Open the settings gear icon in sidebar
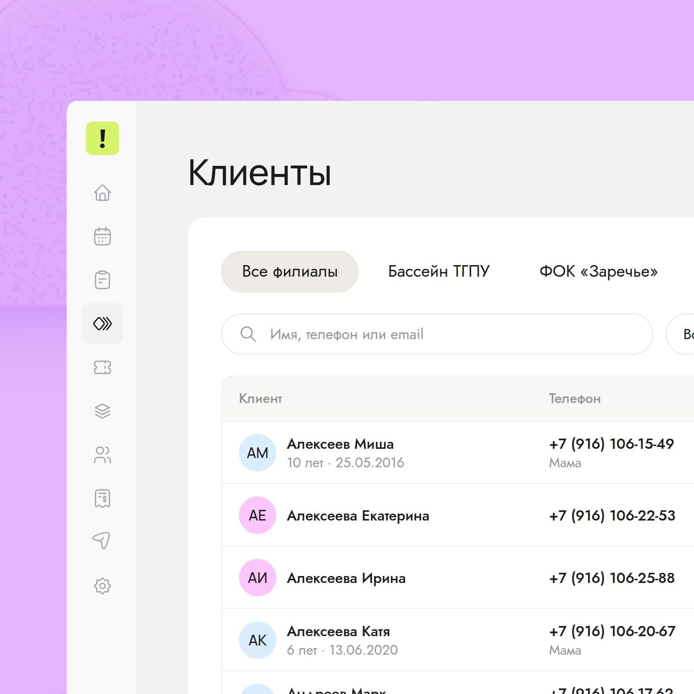Image resolution: width=694 pixels, height=694 pixels. click(102, 586)
